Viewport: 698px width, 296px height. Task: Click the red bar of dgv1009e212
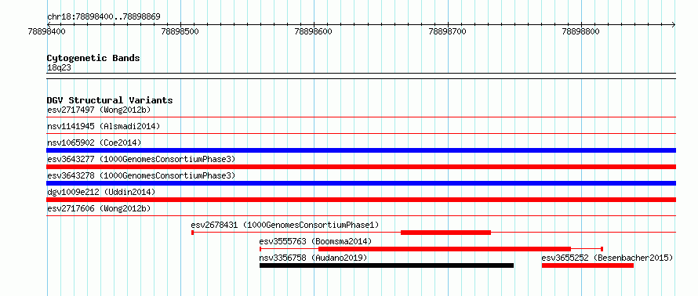click(x=361, y=200)
